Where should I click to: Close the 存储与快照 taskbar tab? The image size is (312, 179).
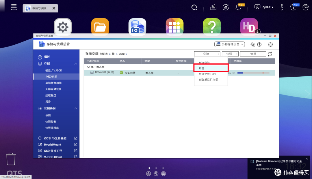(54, 8)
